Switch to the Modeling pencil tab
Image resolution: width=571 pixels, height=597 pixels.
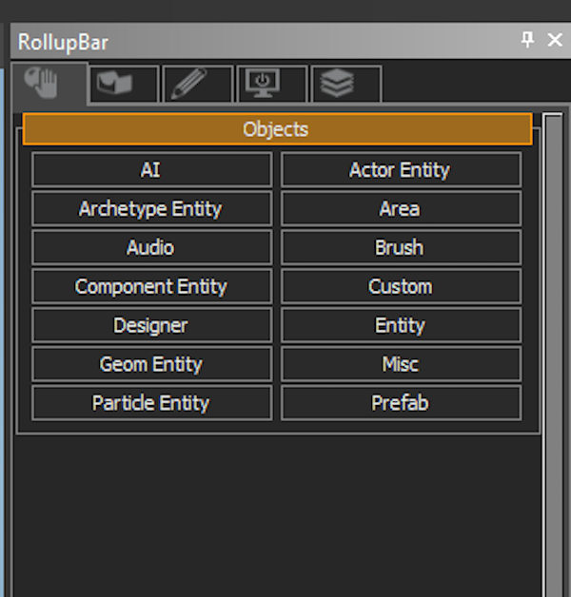[197, 84]
